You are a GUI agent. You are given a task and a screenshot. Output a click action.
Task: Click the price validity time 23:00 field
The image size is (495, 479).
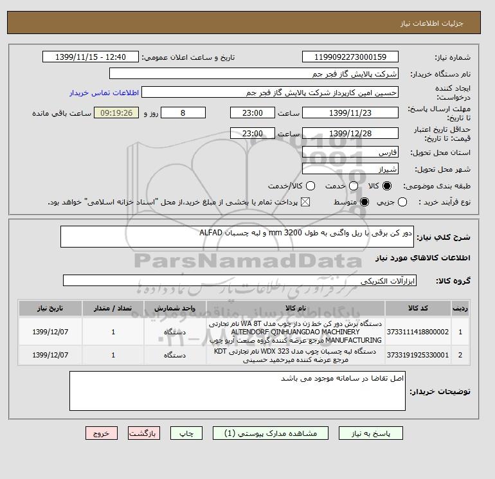click(253, 133)
